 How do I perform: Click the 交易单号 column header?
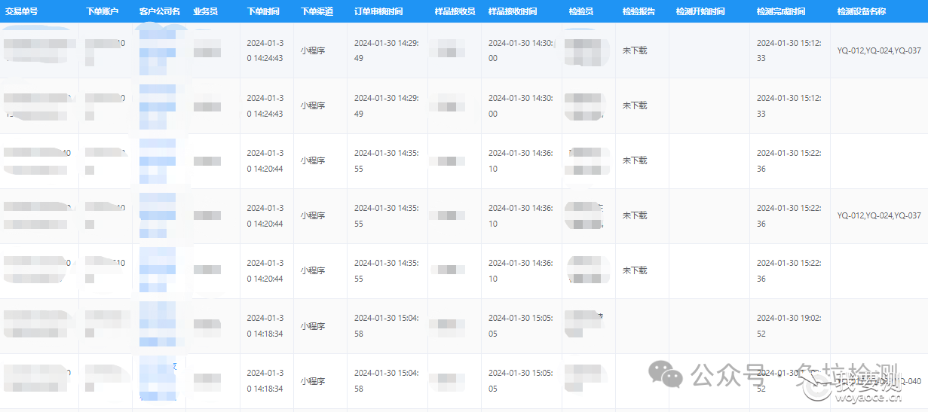(22, 12)
